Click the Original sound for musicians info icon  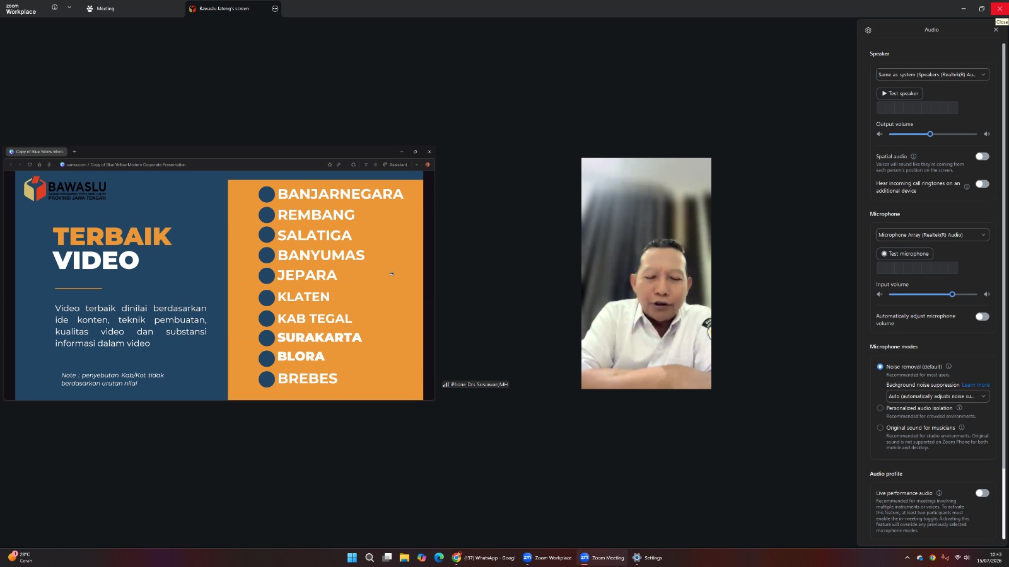coord(962,427)
